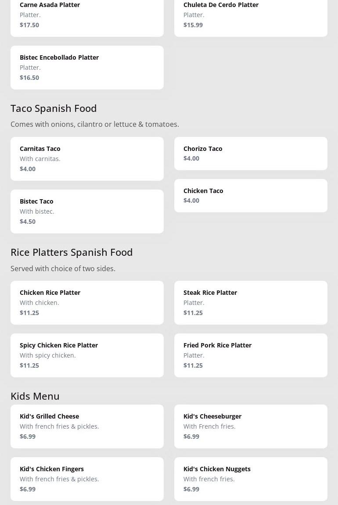The width and height of the screenshot is (338, 505).
Task: Open the Chuleta De Cerdo Platter card
Action: click(x=251, y=16)
